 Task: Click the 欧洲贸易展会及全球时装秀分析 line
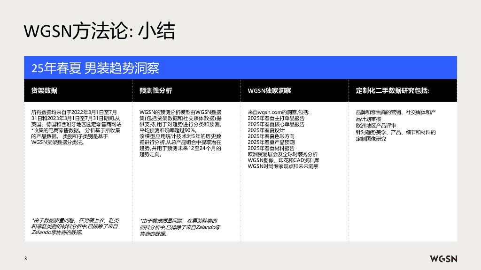coord(282,154)
